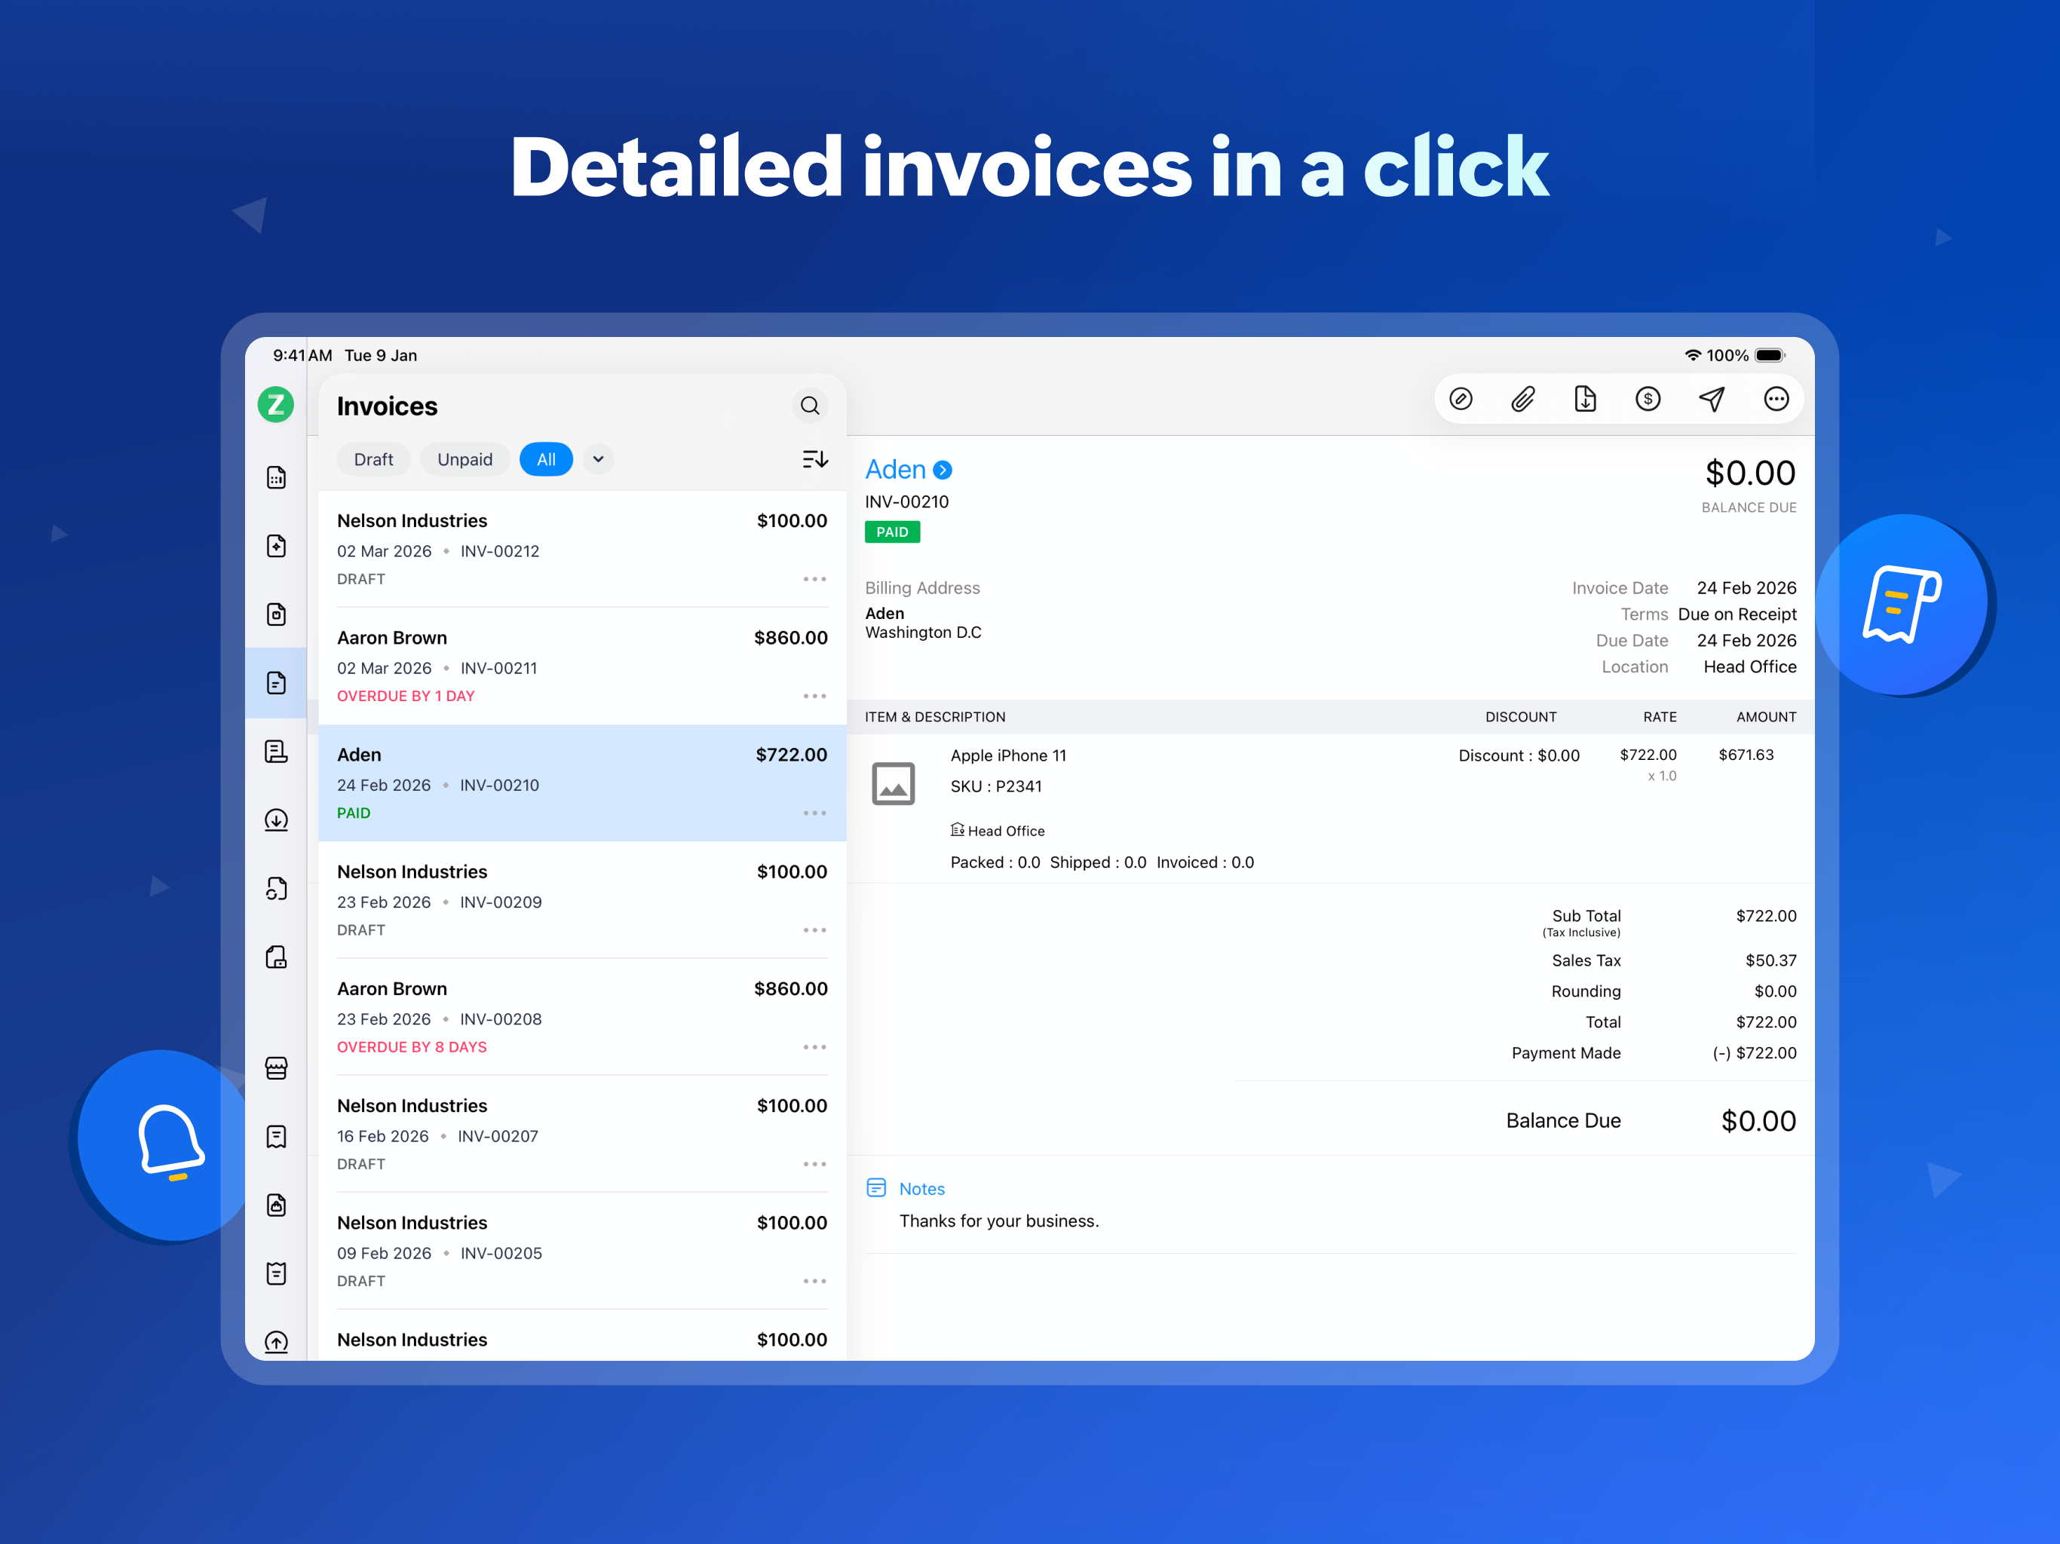Viewport: 2060px width, 1544px height.
Task: Open Nelson Industries invoice INV-00205
Action: tap(582, 1251)
